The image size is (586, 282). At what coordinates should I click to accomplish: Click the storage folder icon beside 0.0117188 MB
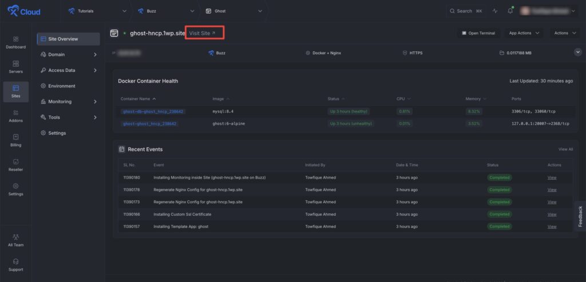click(x=502, y=53)
